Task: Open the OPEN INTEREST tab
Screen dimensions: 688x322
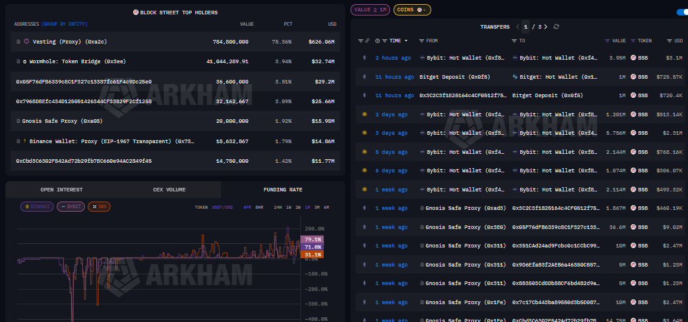Action: pos(62,190)
